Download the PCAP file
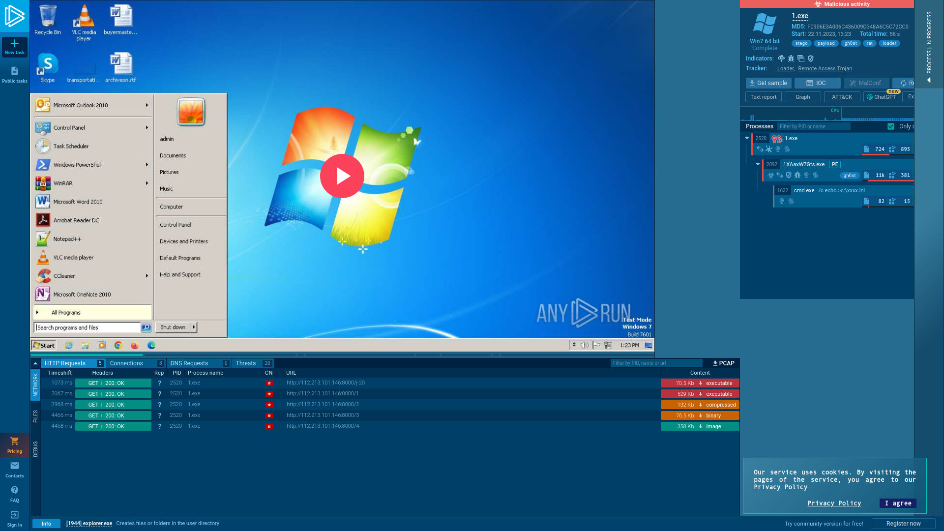This screenshot has width=944, height=531. [724, 363]
